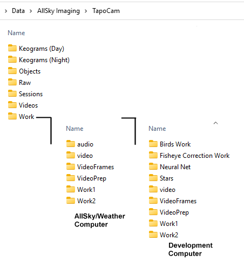Expand the chevron before AllSky Imaging
The image size is (244, 260).
(x=31, y=11)
